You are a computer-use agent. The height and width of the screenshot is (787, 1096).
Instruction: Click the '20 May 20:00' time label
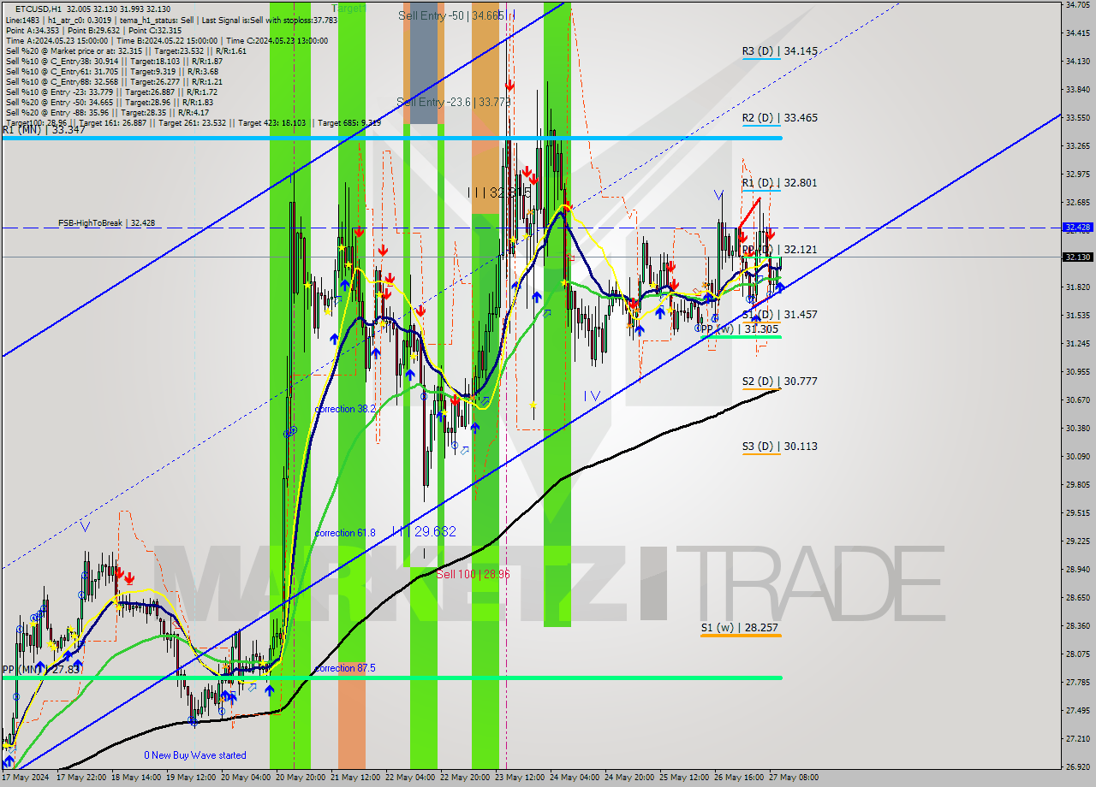[301, 778]
